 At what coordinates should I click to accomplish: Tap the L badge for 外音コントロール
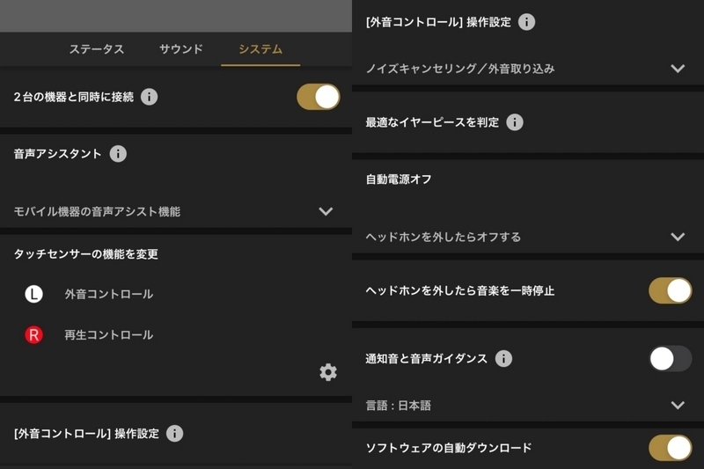[33, 295]
